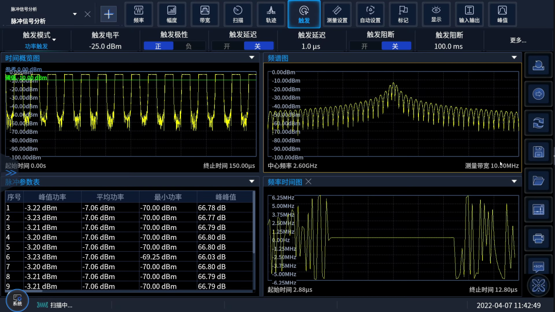Turn trigger holdoff 开 (on)
The width and height of the screenshot is (555, 312).
(364, 46)
